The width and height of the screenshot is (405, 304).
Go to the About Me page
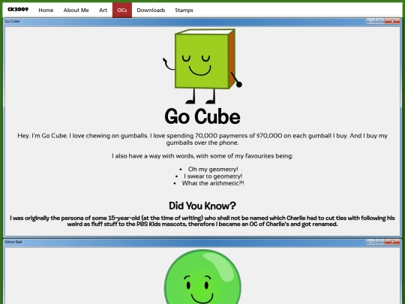click(76, 10)
